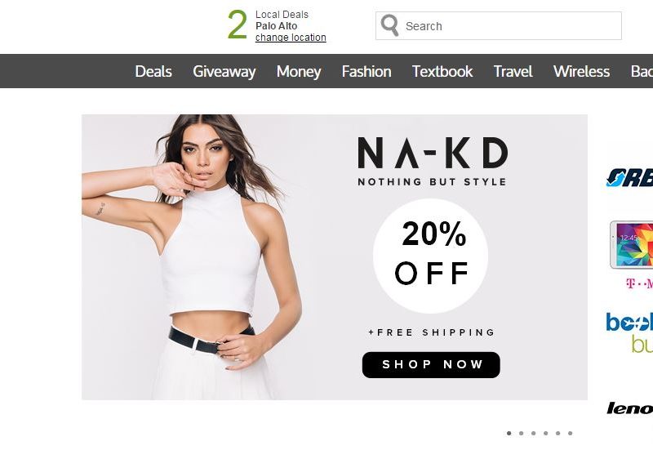The image size is (653, 459).
Task: Click the 20% OFF circle badge
Action: point(431,256)
